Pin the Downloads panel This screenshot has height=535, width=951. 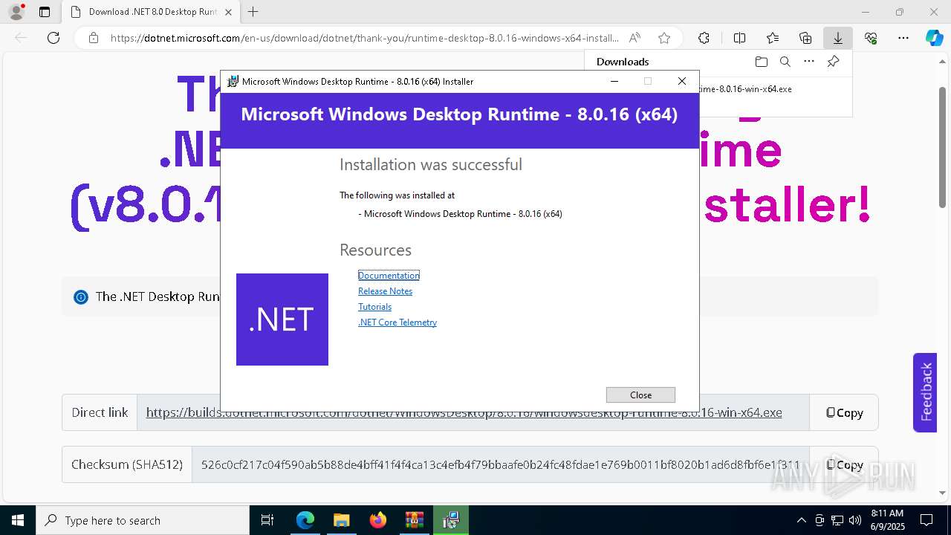coord(833,62)
